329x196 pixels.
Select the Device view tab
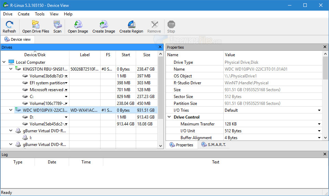tap(18, 39)
